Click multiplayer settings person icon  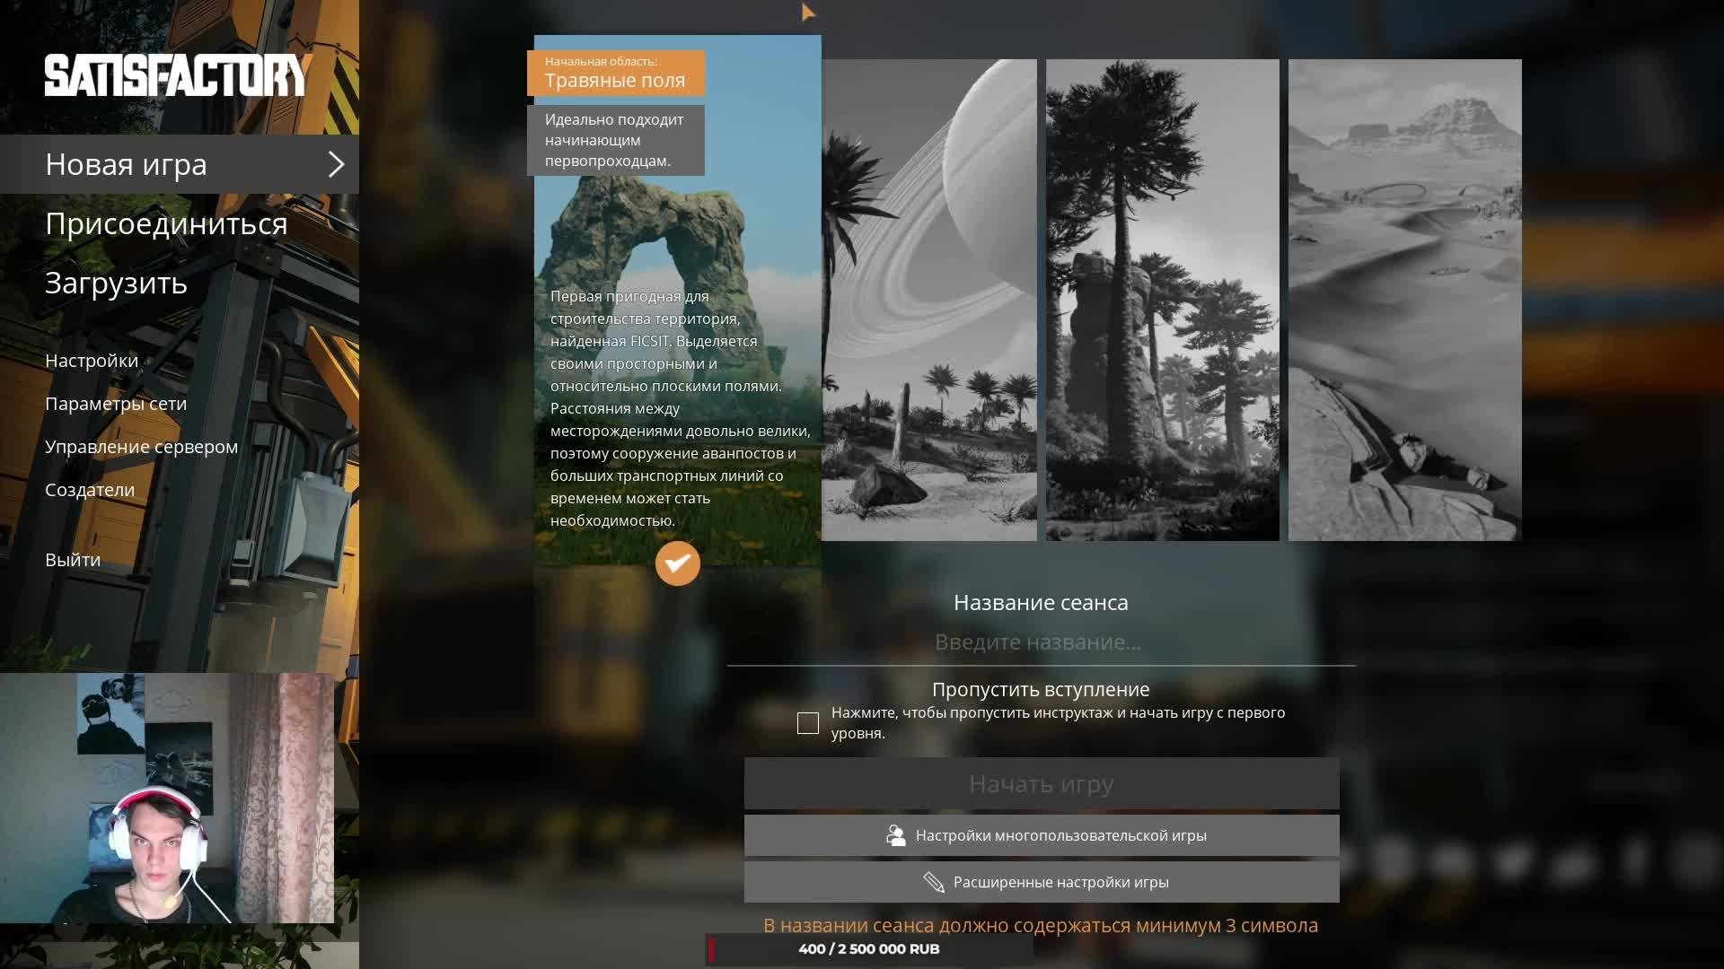pos(895,835)
